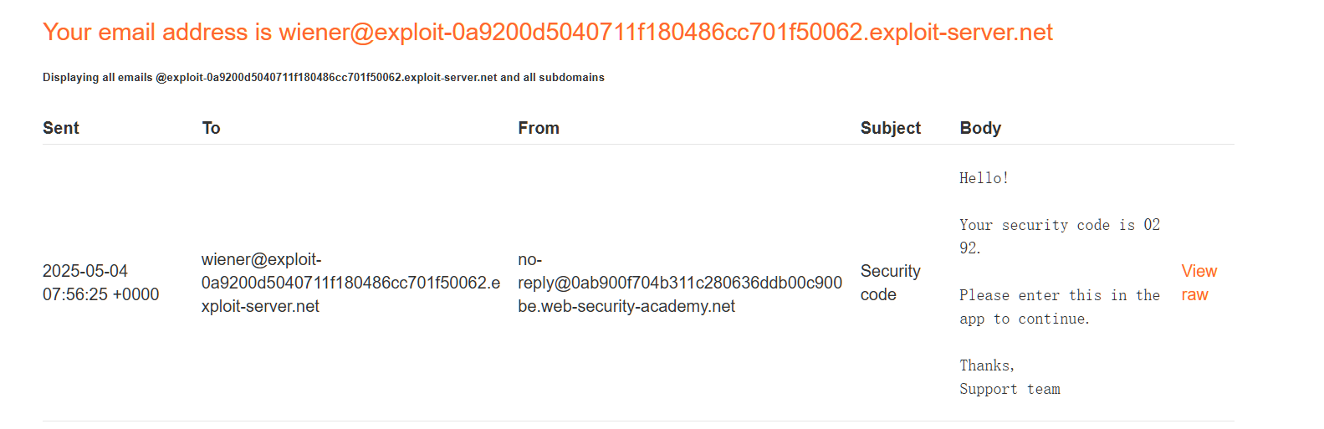This screenshot has height=429, width=1324.
Task: Click the From column header
Action: pos(538,128)
